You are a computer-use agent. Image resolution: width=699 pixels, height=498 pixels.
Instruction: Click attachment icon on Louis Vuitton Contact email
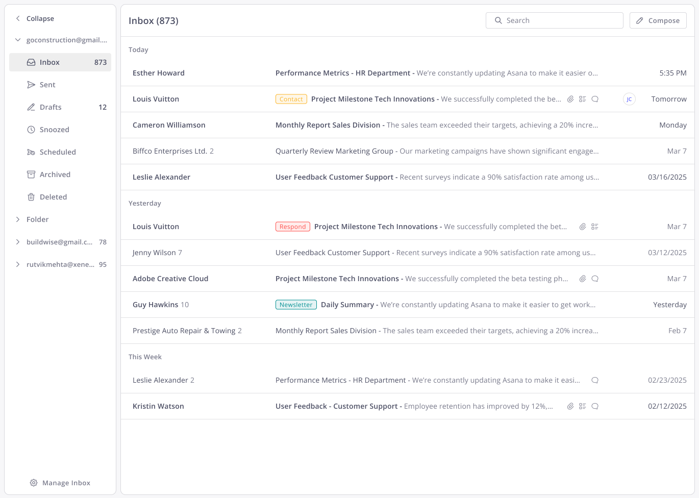click(570, 99)
